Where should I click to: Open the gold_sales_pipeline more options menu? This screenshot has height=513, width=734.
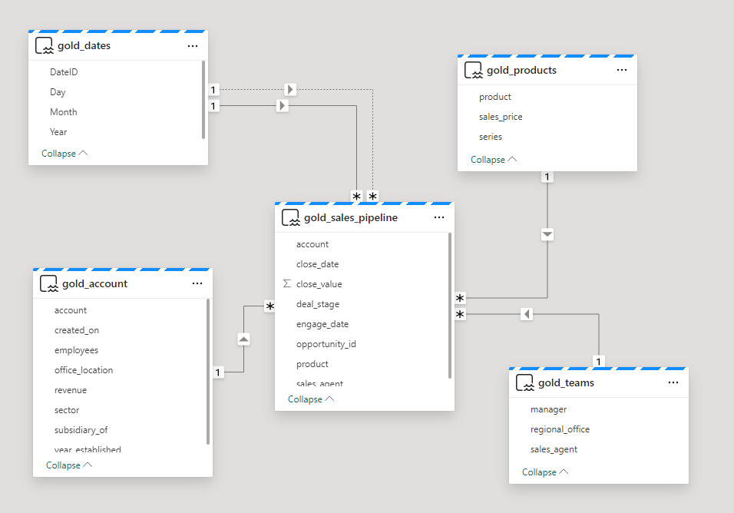click(x=439, y=217)
